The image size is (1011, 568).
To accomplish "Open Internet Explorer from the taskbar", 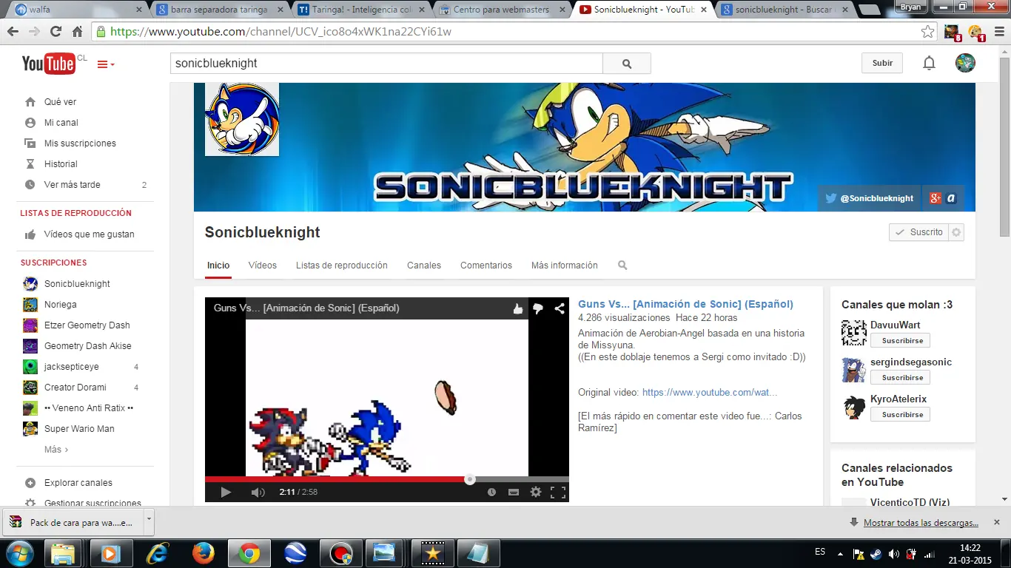I will click(156, 553).
